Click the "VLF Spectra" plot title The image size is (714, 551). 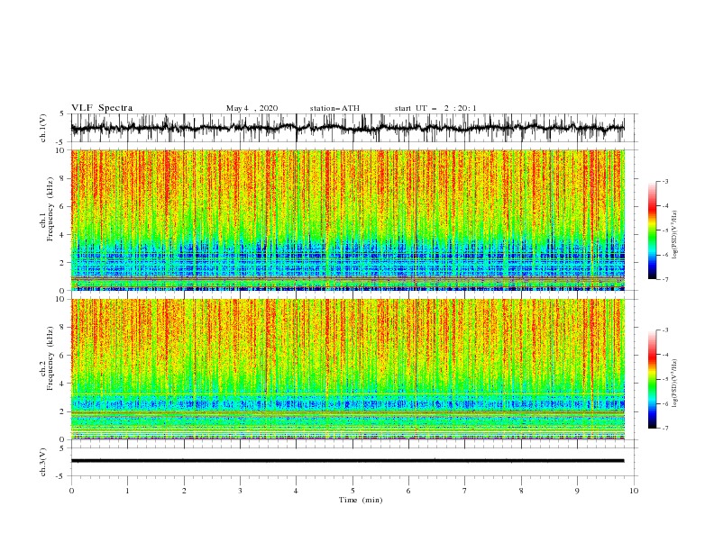click(102, 108)
